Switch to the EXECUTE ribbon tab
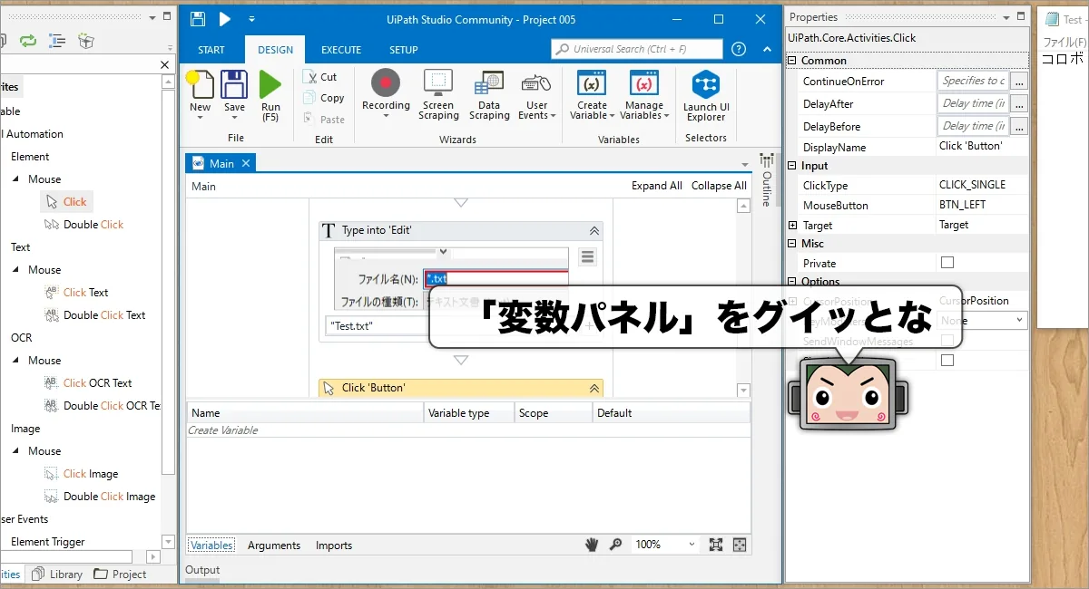 pos(341,50)
